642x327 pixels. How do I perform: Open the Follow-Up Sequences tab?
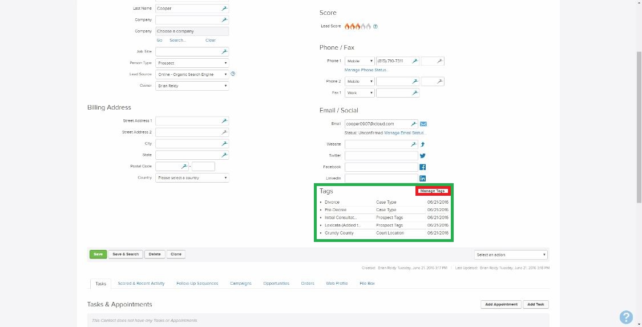coord(197,283)
